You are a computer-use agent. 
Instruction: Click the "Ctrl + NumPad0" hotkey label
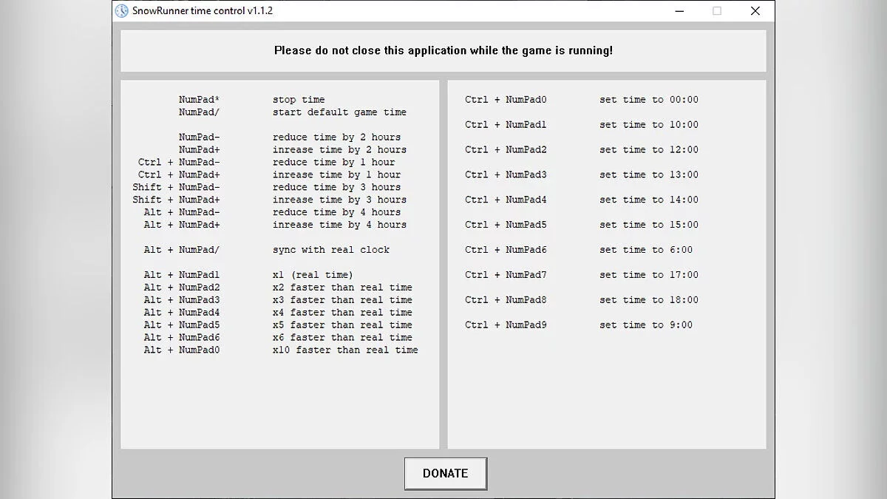pyautogui.click(x=506, y=100)
